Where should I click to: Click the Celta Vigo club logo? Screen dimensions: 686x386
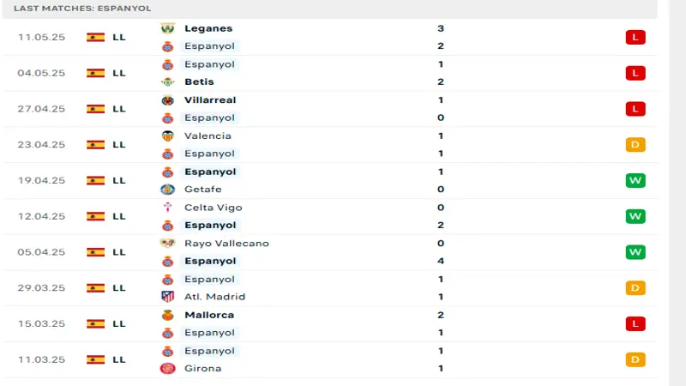point(167,208)
